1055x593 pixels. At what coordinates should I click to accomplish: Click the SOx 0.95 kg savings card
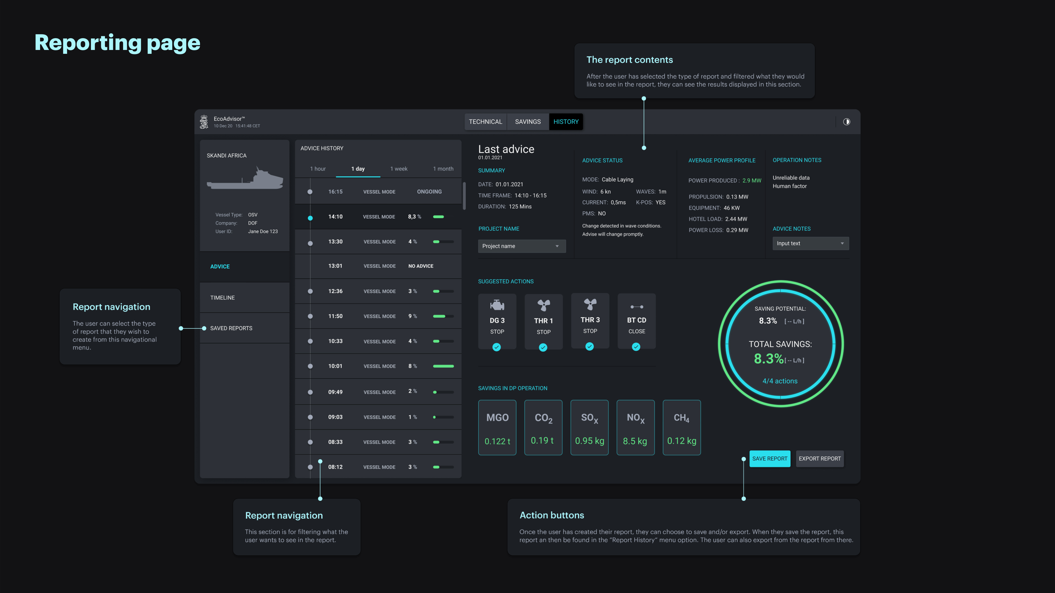point(589,428)
